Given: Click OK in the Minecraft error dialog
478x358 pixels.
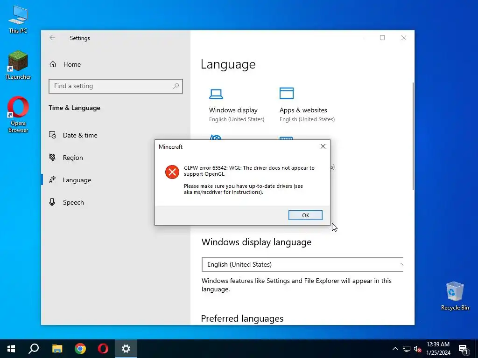Looking at the screenshot, I should (305, 215).
